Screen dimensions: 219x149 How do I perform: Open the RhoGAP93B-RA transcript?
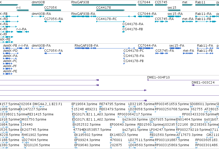[x=104, y=16]
